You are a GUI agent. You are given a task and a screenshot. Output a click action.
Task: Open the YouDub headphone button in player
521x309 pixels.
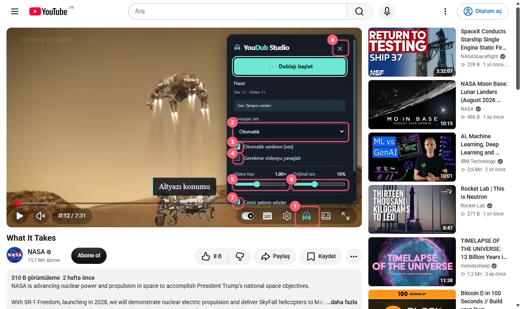click(306, 216)
